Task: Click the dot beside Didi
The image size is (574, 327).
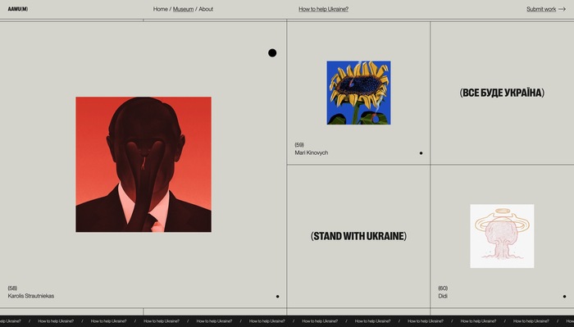Action: (x=564, y=297)
